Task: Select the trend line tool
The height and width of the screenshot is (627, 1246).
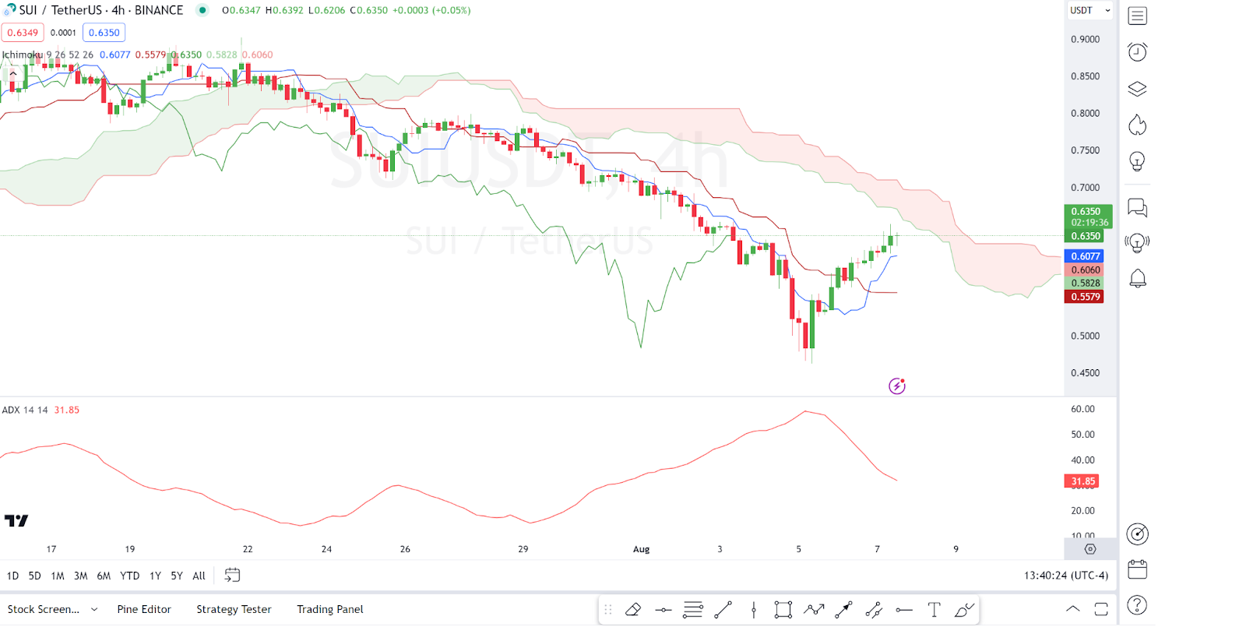Action: (x=723, y=610)
